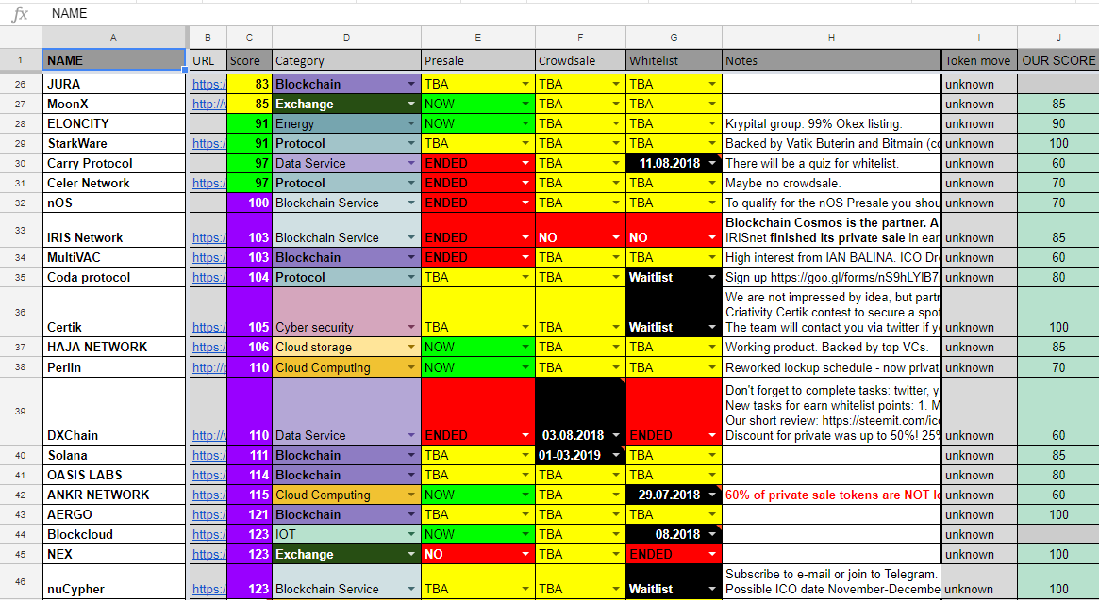Select the red ANKR private sale note
Image resolution: width=1099 pixels, height=600 pixels.
click(831, 495)
